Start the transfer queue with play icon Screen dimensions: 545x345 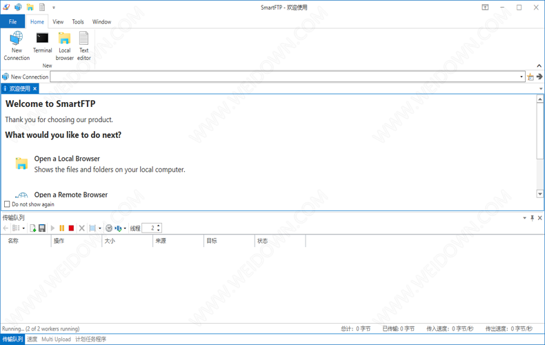[52, 228]
